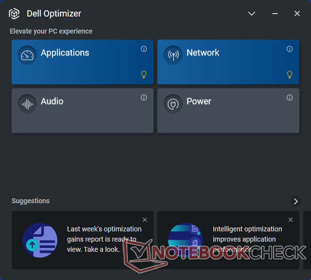The width and height of the screenshot is (311, 280).
Task: Open the Intelligent optimization suggestion text
Action: click(247, 239)
